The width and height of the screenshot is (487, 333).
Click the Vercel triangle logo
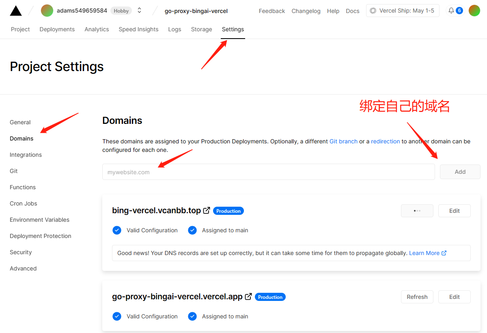[x=16, y=11]
